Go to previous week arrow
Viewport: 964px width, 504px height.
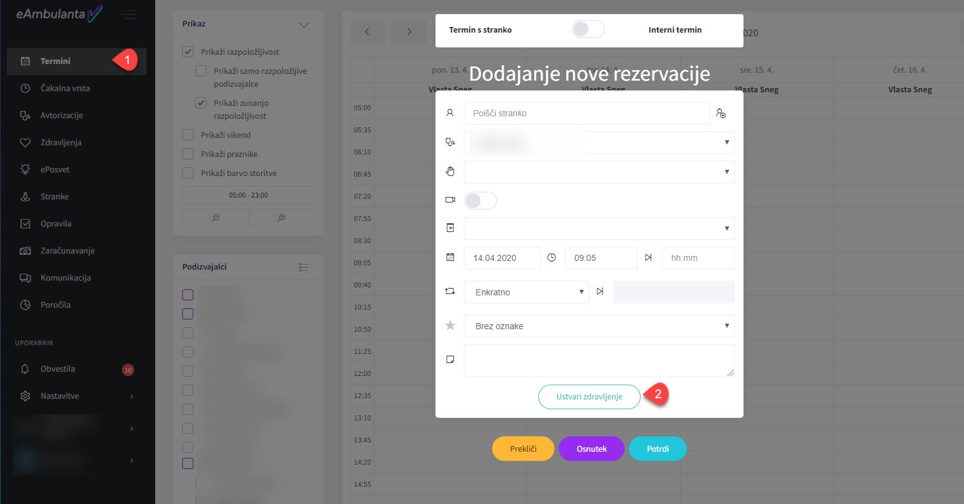[367, 32]
